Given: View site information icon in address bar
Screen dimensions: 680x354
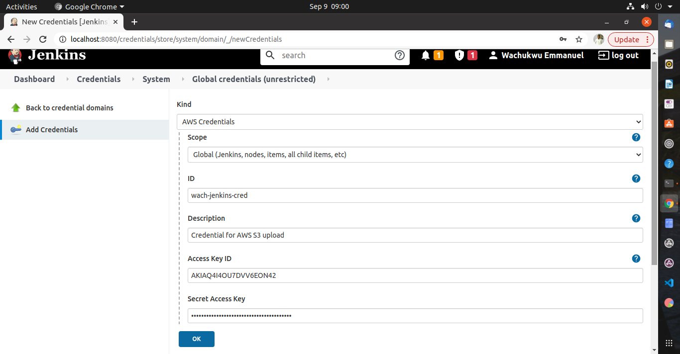Looking at the screenshot, I should tap(62, 39).
